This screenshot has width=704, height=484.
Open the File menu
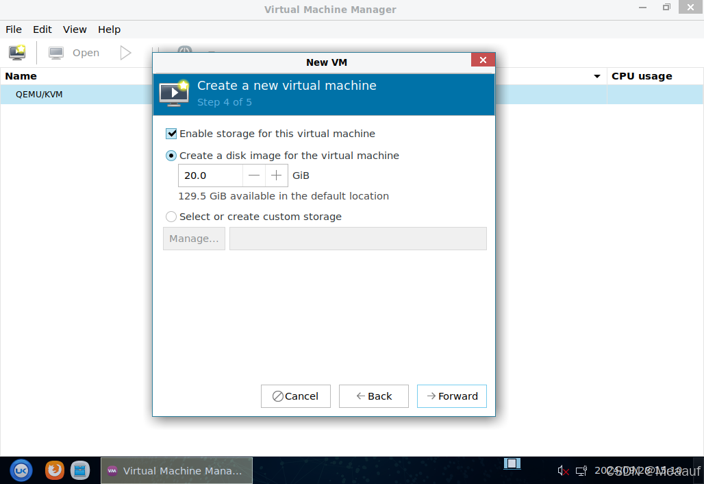pyautogui.click(x=14, y=29)
